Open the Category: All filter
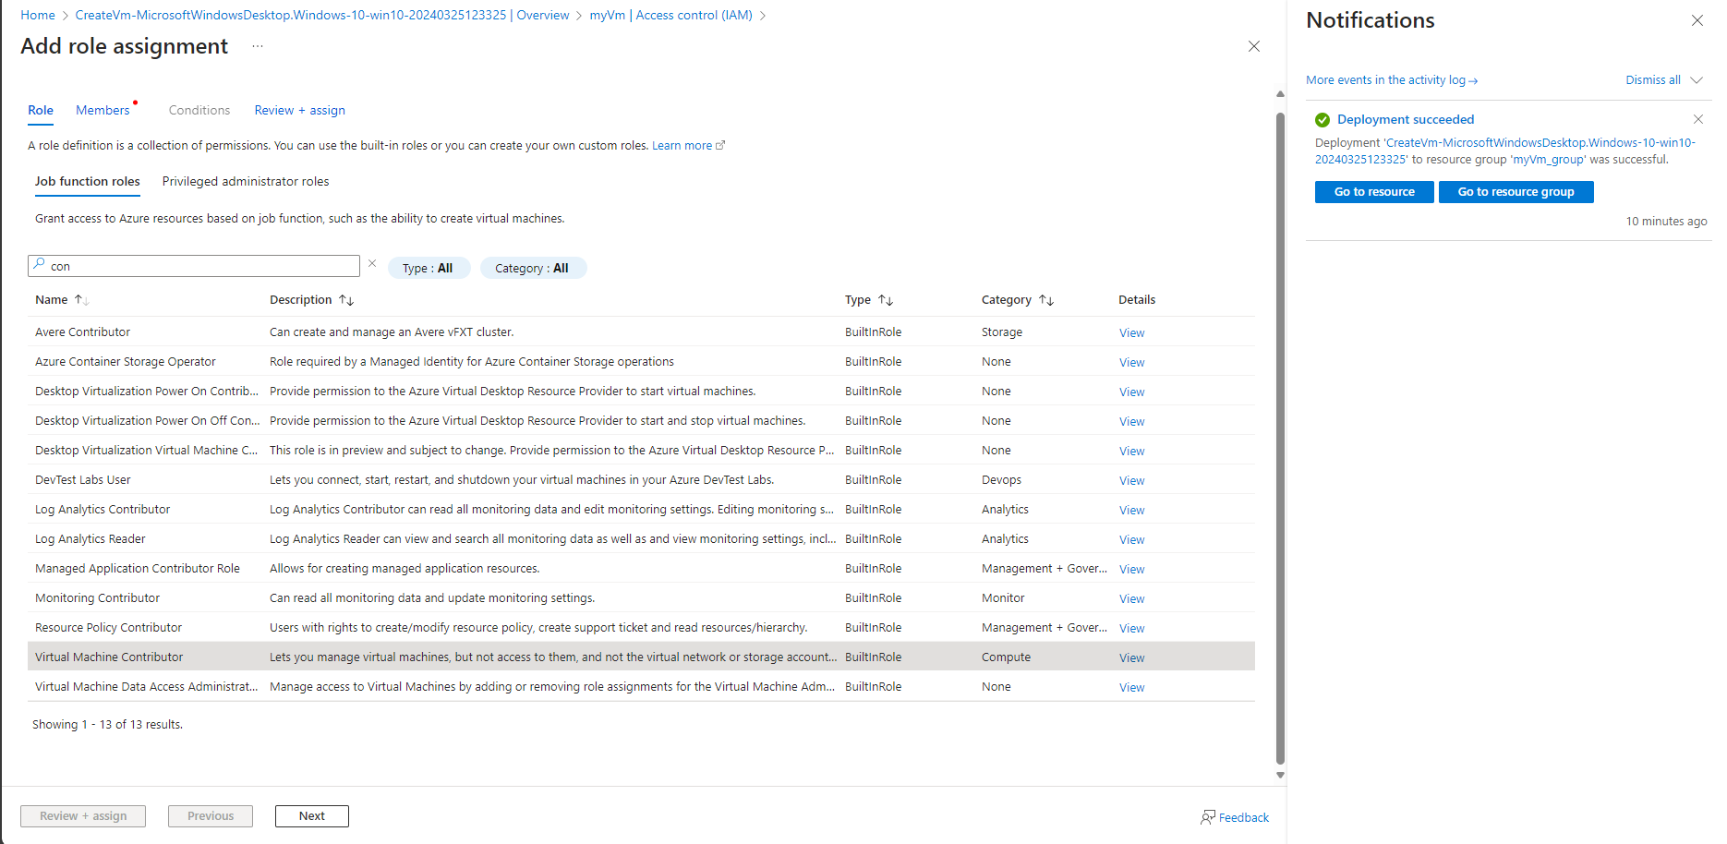1727x844 pixels. point(532,268)
